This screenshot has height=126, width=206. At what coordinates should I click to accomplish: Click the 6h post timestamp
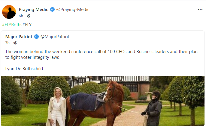[21, 16]
